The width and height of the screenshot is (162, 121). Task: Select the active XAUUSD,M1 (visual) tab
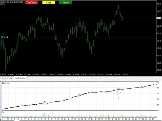(21, 78)
